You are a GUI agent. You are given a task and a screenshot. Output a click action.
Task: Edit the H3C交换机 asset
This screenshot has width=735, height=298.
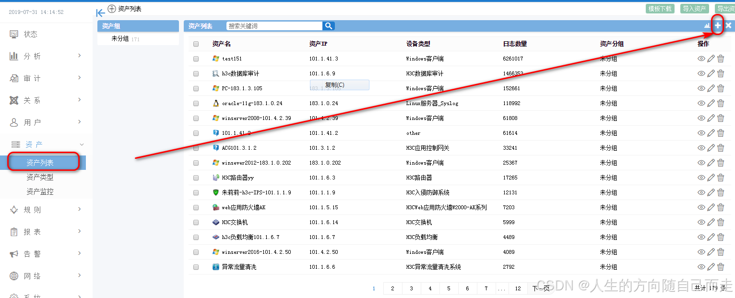pos(711,222)
